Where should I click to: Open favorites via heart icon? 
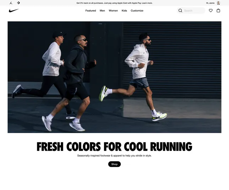coord(211,11)
